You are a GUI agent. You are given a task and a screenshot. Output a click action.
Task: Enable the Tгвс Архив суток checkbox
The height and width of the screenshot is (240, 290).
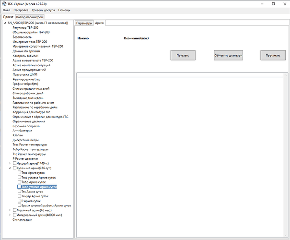(20, 173)
